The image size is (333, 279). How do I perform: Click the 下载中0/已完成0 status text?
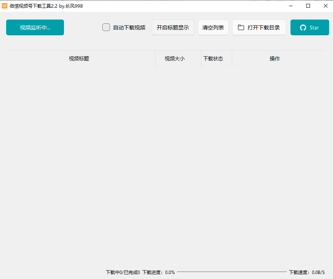(x=123, y=272)
